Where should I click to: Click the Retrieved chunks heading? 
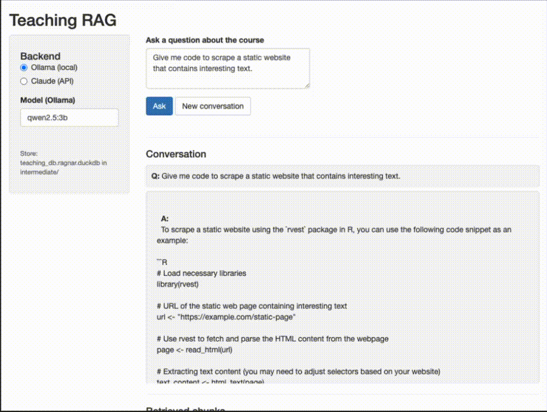coord(185,409)
